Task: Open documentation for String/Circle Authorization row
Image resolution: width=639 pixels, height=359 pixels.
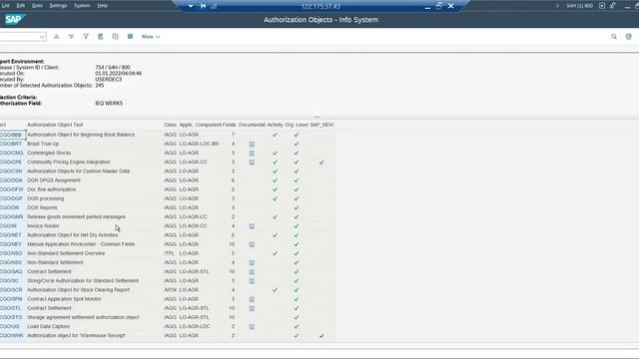Action: click(252, 281)
